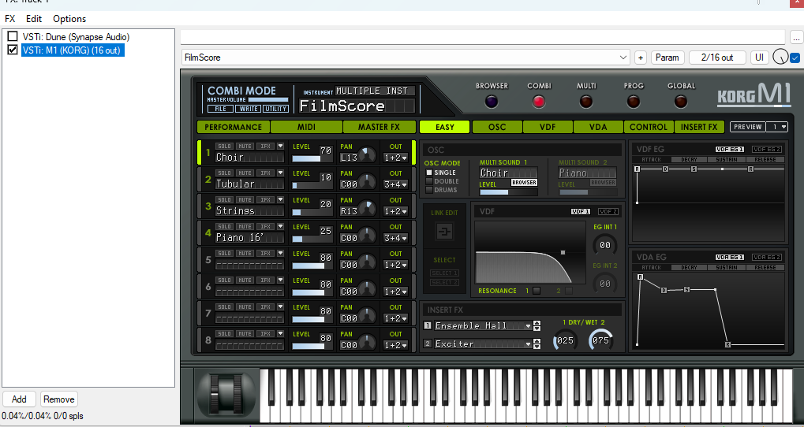This screenshot has width=804, height=427.
Task: Open the Tubular timbre OUT 3+4 dropdown
Action: click(x=396, y=185)
